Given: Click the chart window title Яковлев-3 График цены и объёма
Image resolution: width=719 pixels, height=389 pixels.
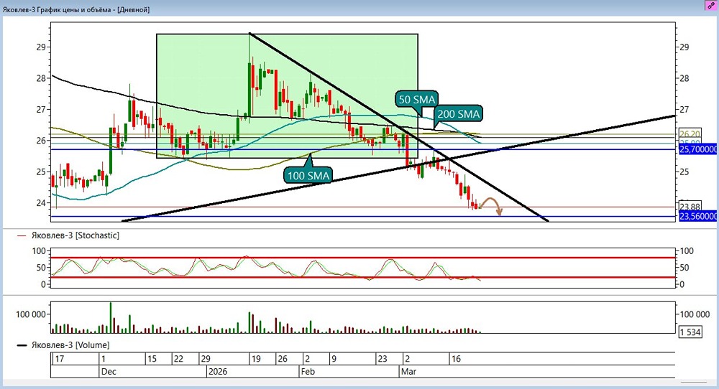Looking at the screenshot, I should (x=76, y=9).
